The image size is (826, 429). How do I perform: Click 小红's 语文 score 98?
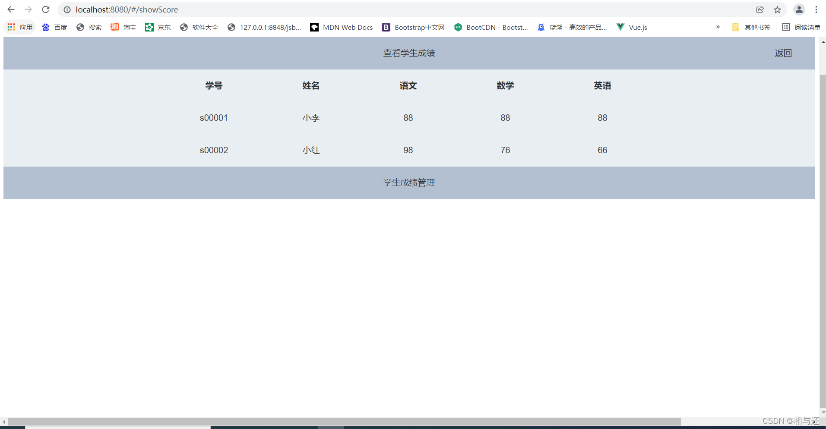click(x=408, y=150)
